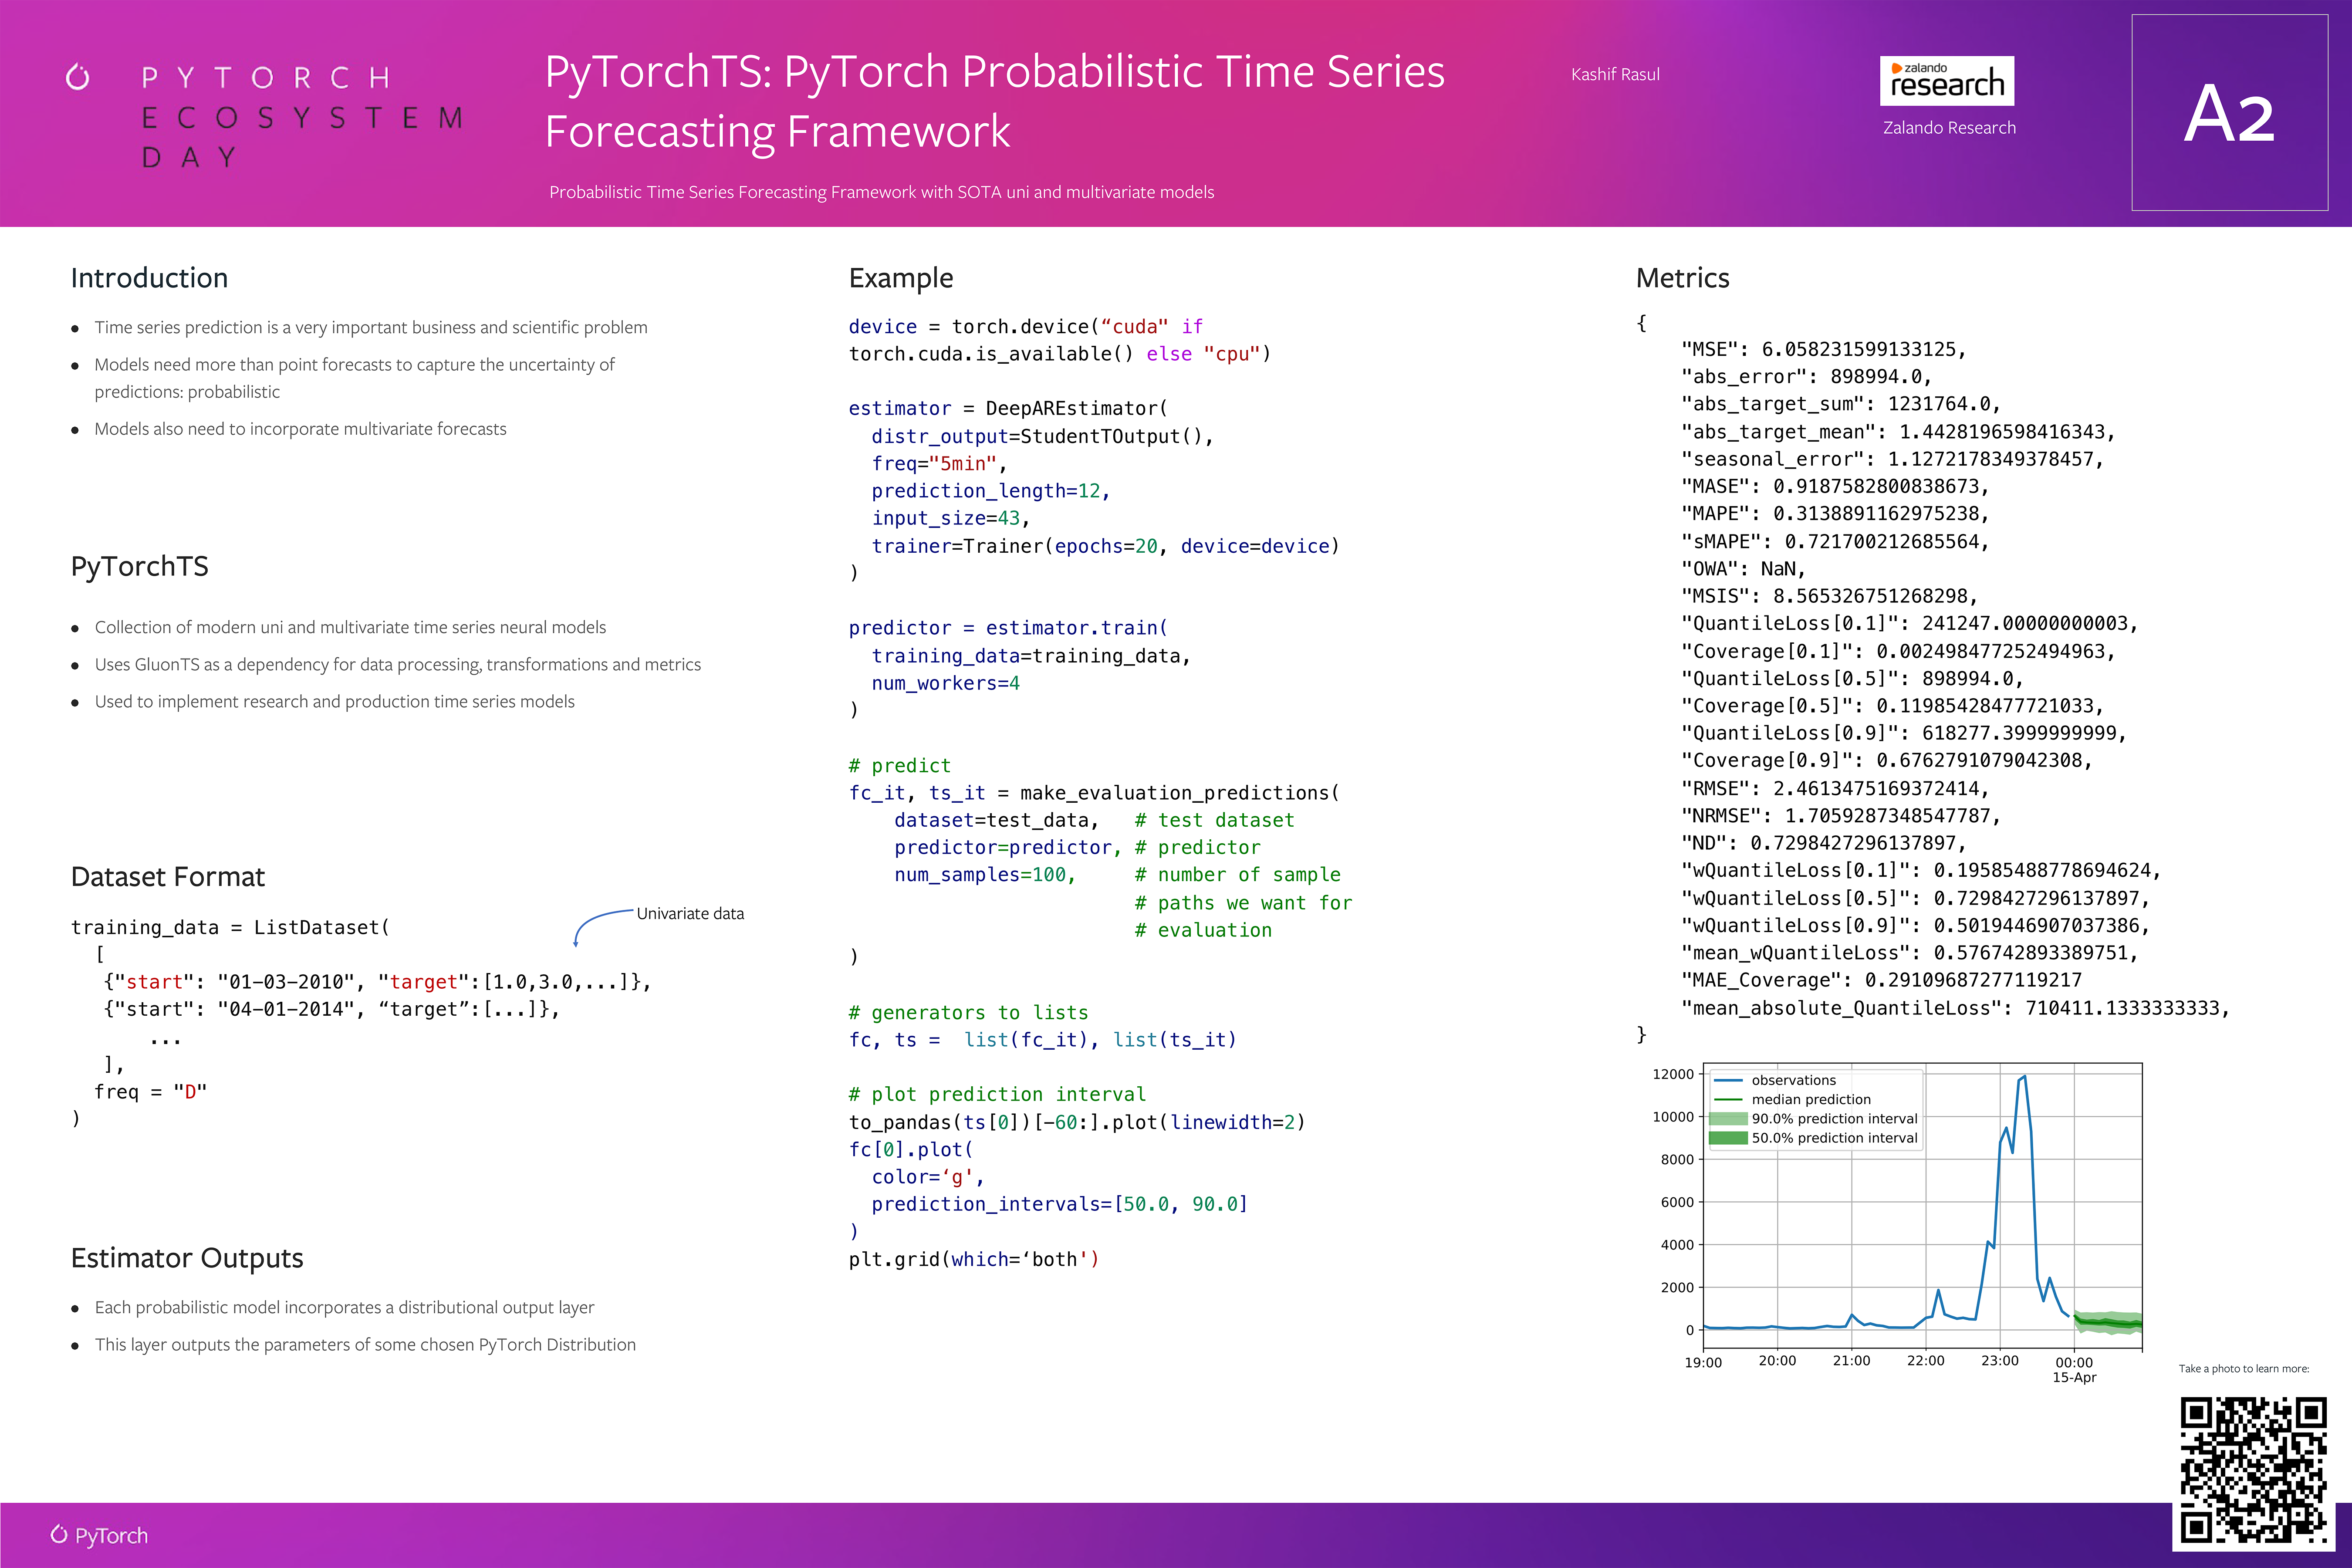The image size is (2352, 1568).
Task: Click the observations legend line entry
Action: (1728, 1081)
